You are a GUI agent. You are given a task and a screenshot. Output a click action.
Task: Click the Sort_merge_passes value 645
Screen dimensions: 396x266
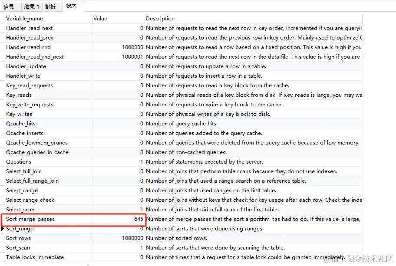[x=139, y=219]
